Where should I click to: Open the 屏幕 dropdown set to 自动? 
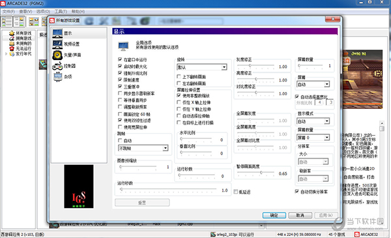tap(313, 84)
